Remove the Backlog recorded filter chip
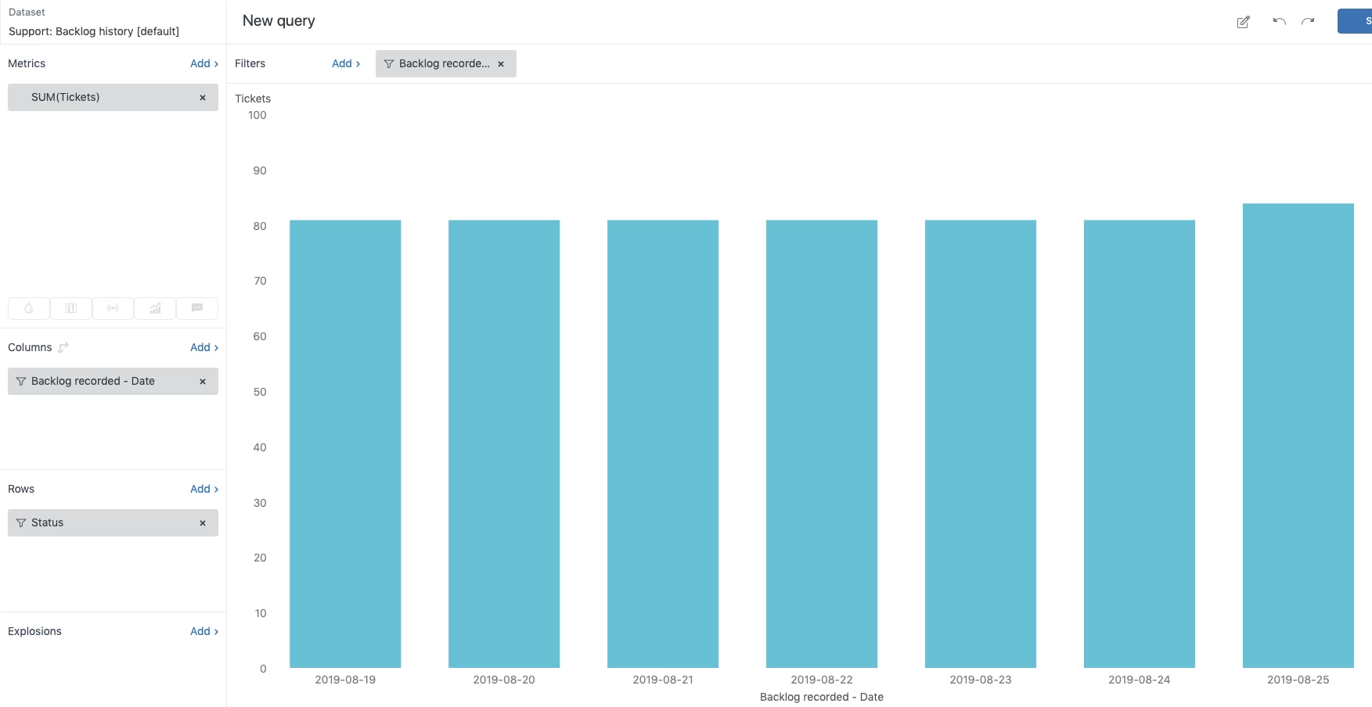Screen dimensions: 1372x707 501,64
